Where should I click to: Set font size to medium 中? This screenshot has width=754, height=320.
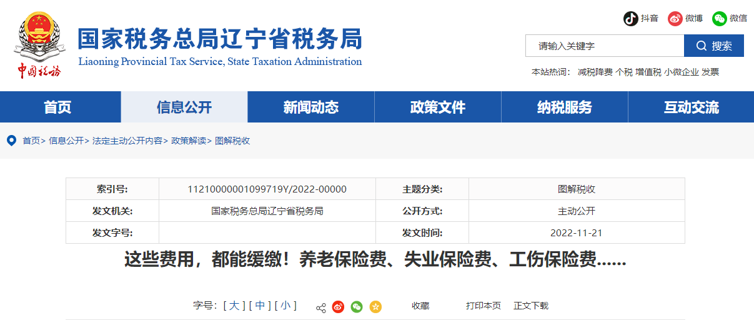coord(260,306)
